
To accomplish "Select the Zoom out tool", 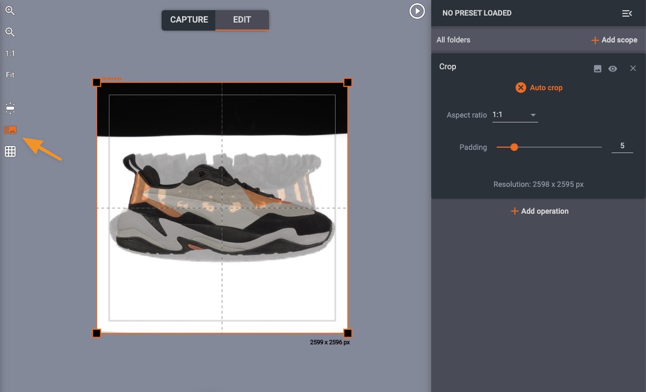I will [x=10, y=32].
